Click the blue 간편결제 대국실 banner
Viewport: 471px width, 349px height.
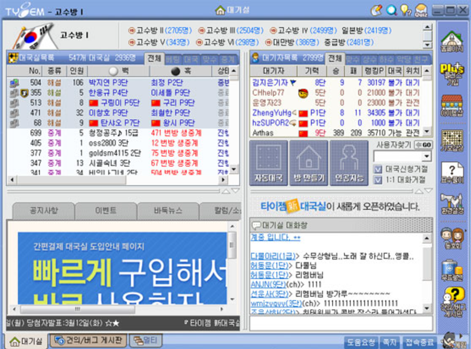(x=122, y=268)
